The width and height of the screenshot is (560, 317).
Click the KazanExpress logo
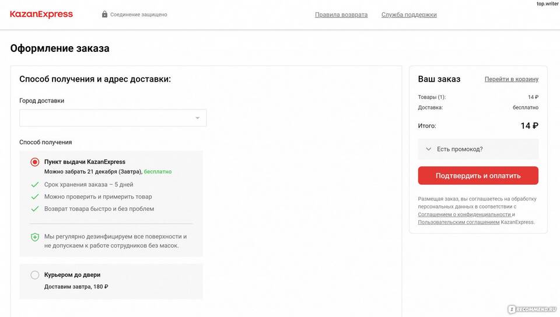click(41, 15)
